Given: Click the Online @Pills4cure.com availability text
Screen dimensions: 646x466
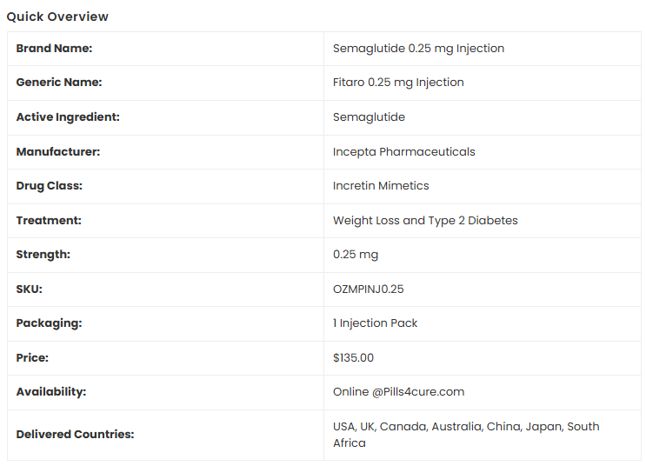Looking at the screenshot, I should [398, 392].
